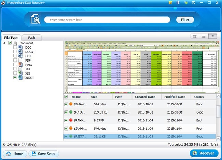Click the Wondershare app logo icon

click(3, 2)
